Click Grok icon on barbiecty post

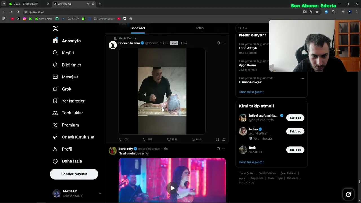click(218, 149)
